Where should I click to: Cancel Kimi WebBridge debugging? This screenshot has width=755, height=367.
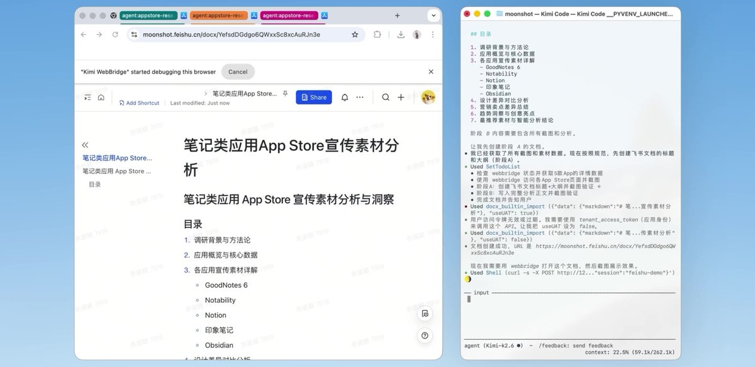coord(238,72)
